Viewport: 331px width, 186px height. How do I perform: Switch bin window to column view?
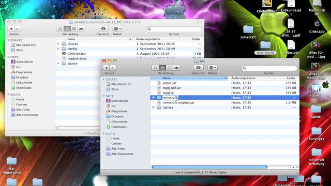169,68
